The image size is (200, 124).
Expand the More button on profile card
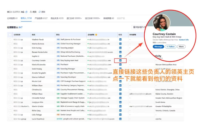click(181, 47)
